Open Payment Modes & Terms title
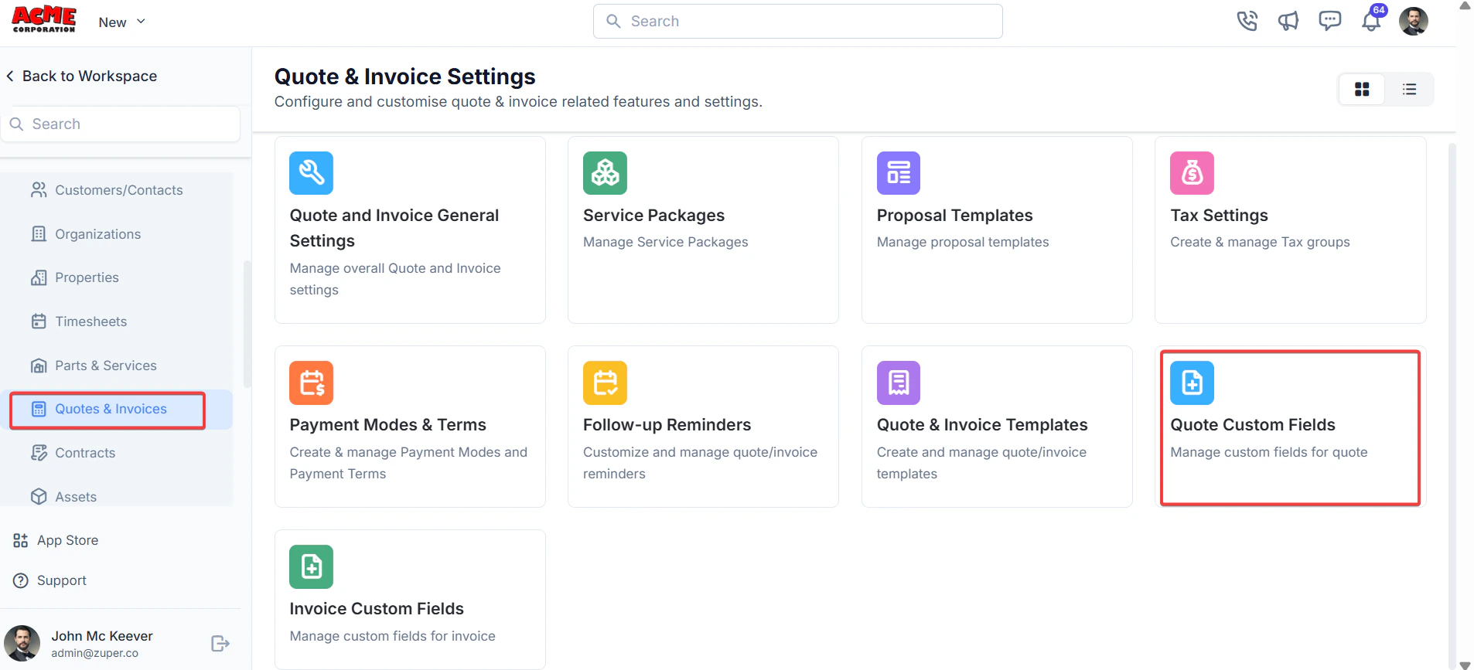Image resolution: width=1474 pixels, height=670 pixels. pyautogui.click(x=387, y=425)
